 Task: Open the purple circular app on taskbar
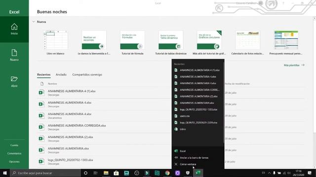(x=178, y=173)
